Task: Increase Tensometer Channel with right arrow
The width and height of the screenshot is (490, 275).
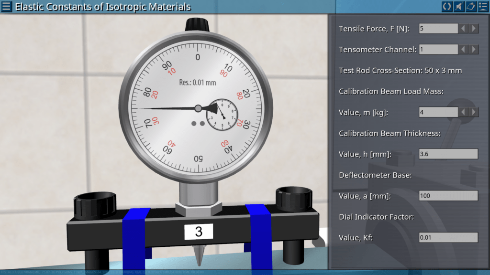Action: (474, 50)
